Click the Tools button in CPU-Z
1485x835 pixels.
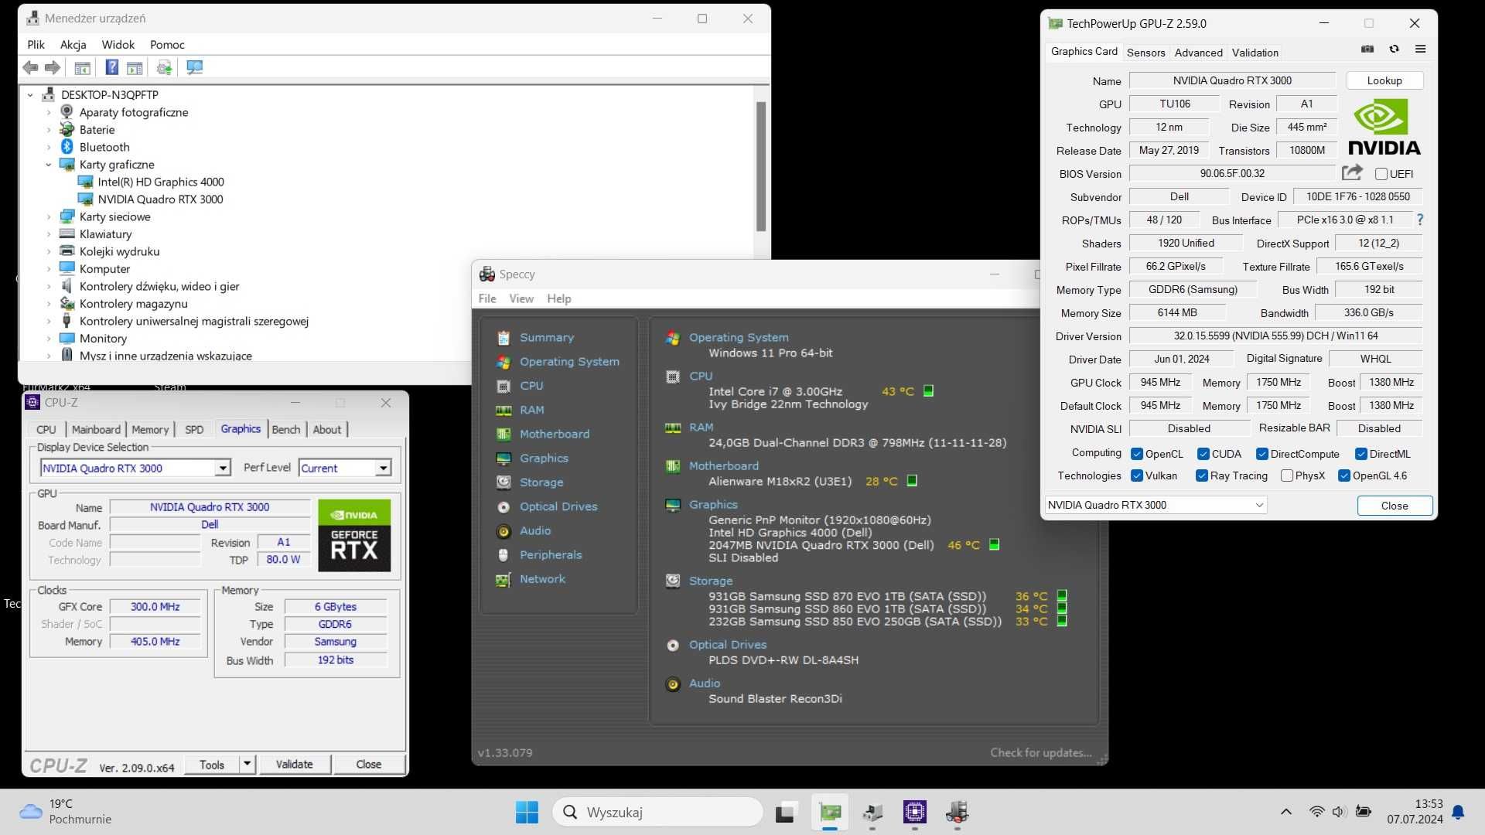tap(212, 764)
